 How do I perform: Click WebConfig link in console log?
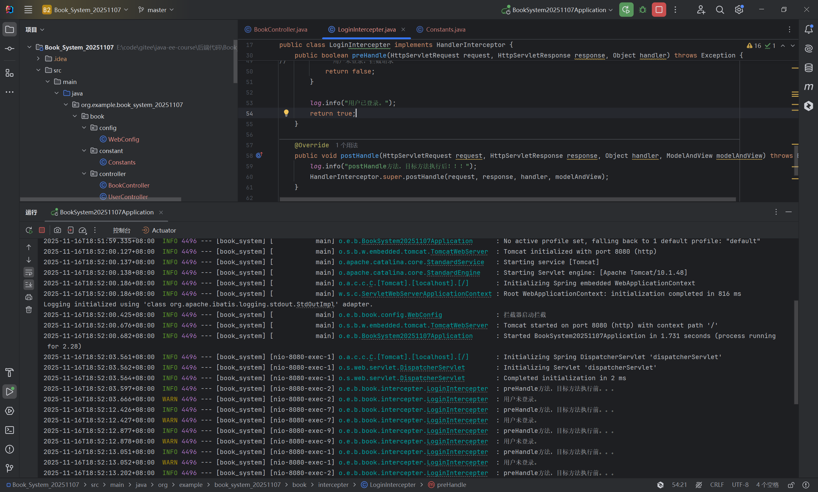point(424,315)
